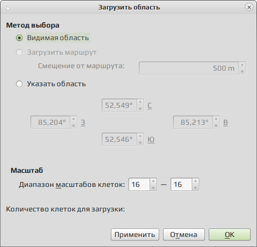Click the Количество клеток для загрузки text
Viewport: 257px width, 247px height.
(x=65, y=209)
